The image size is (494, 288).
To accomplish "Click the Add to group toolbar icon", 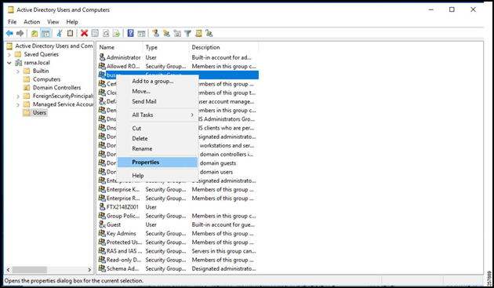I will pyautogui.click(x=209, y=33).
